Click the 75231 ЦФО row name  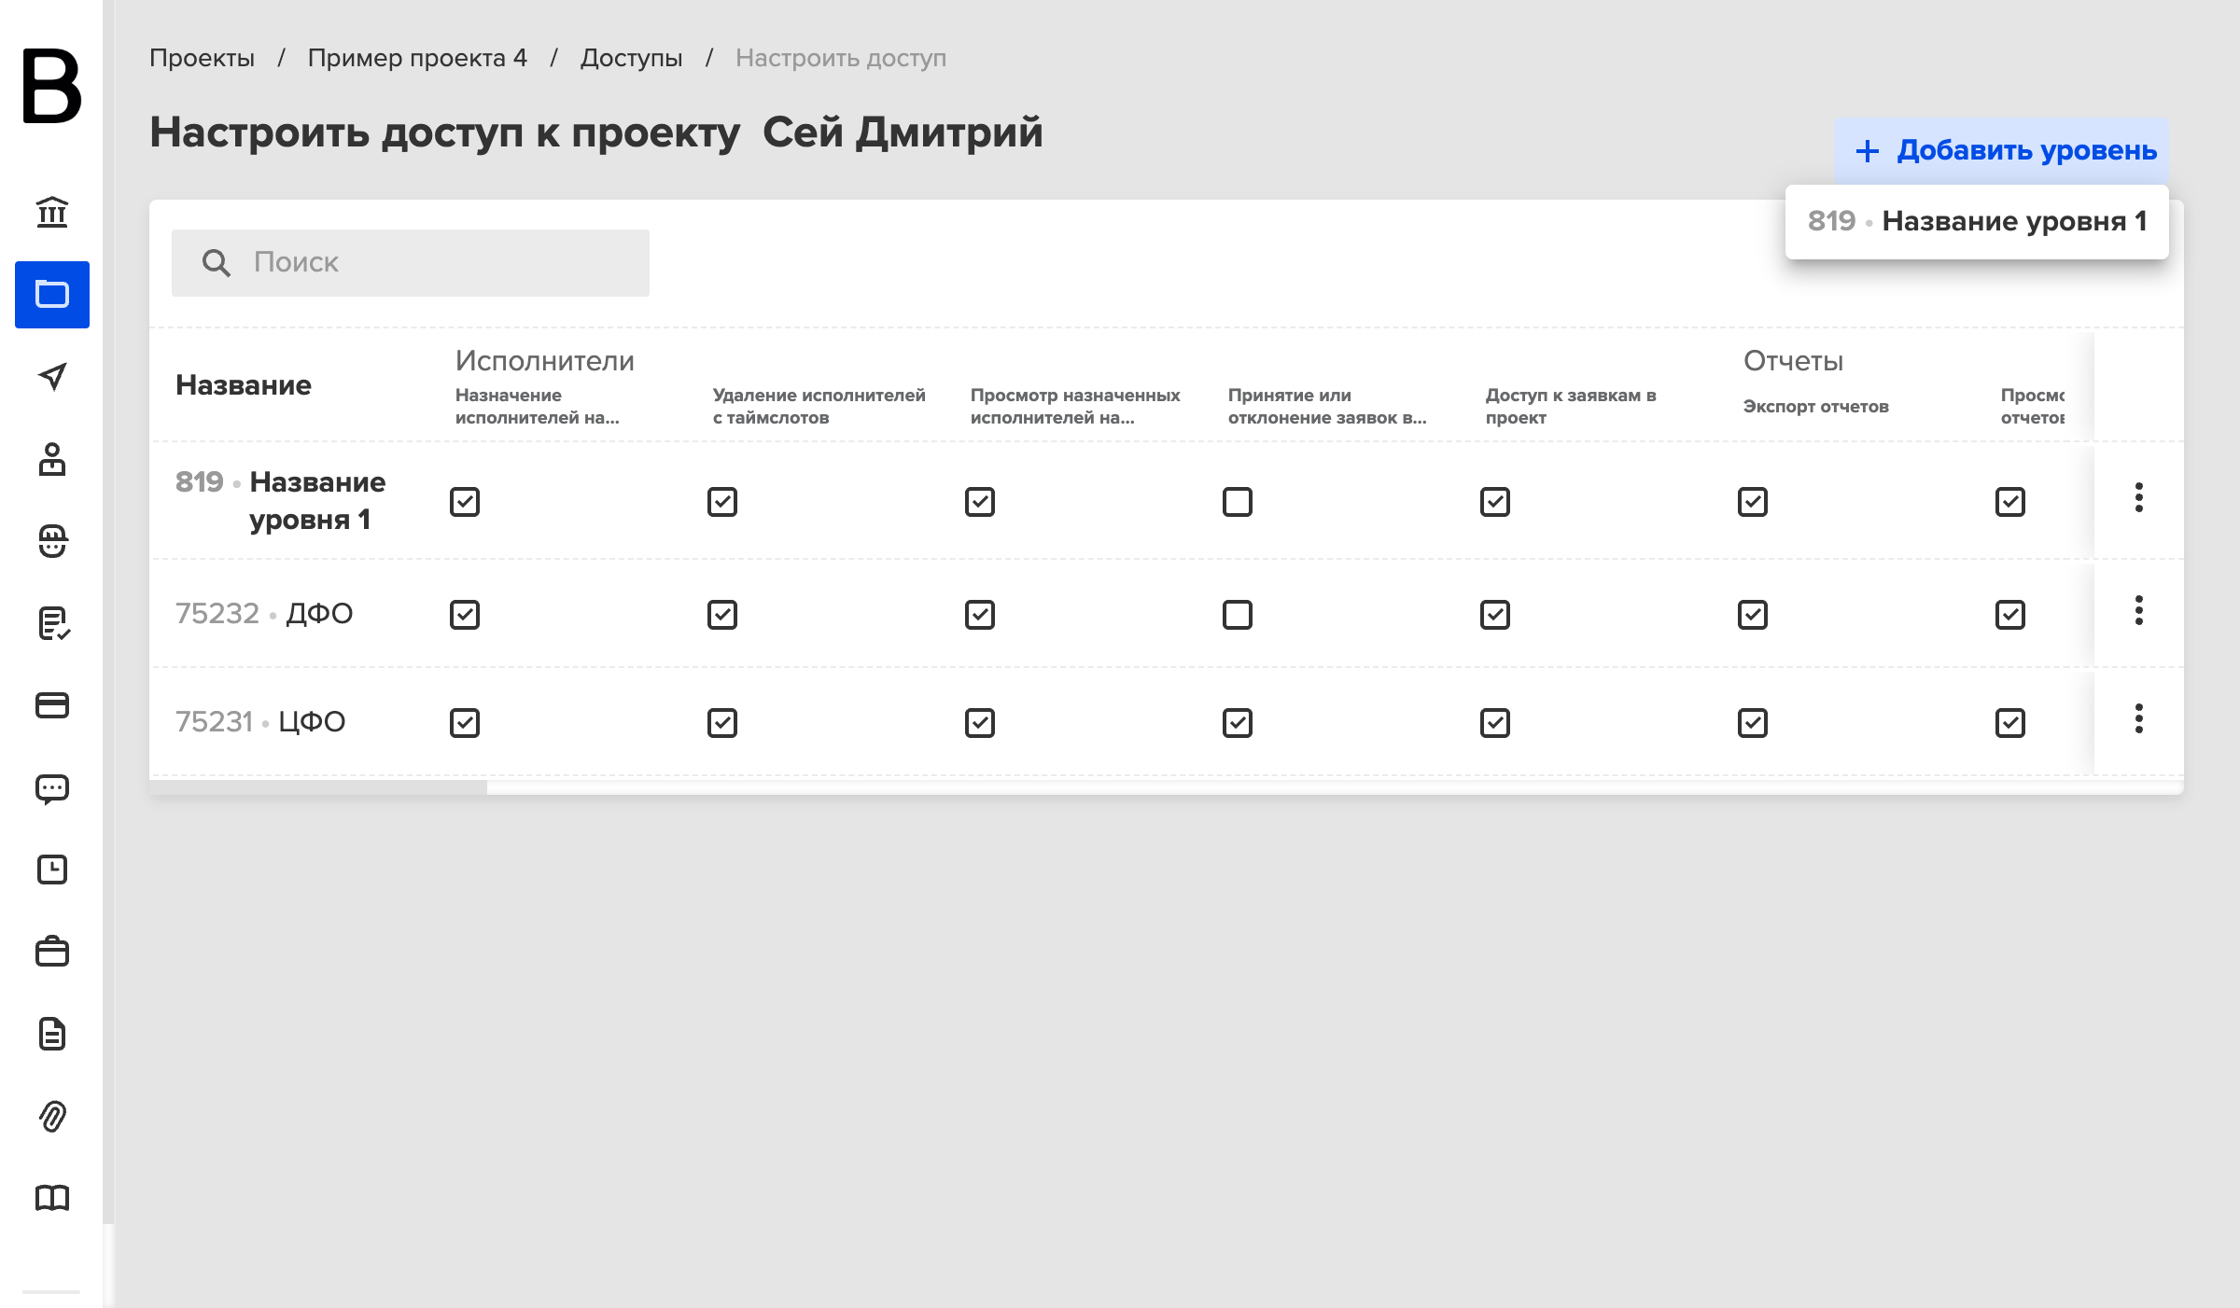[260, 721]
